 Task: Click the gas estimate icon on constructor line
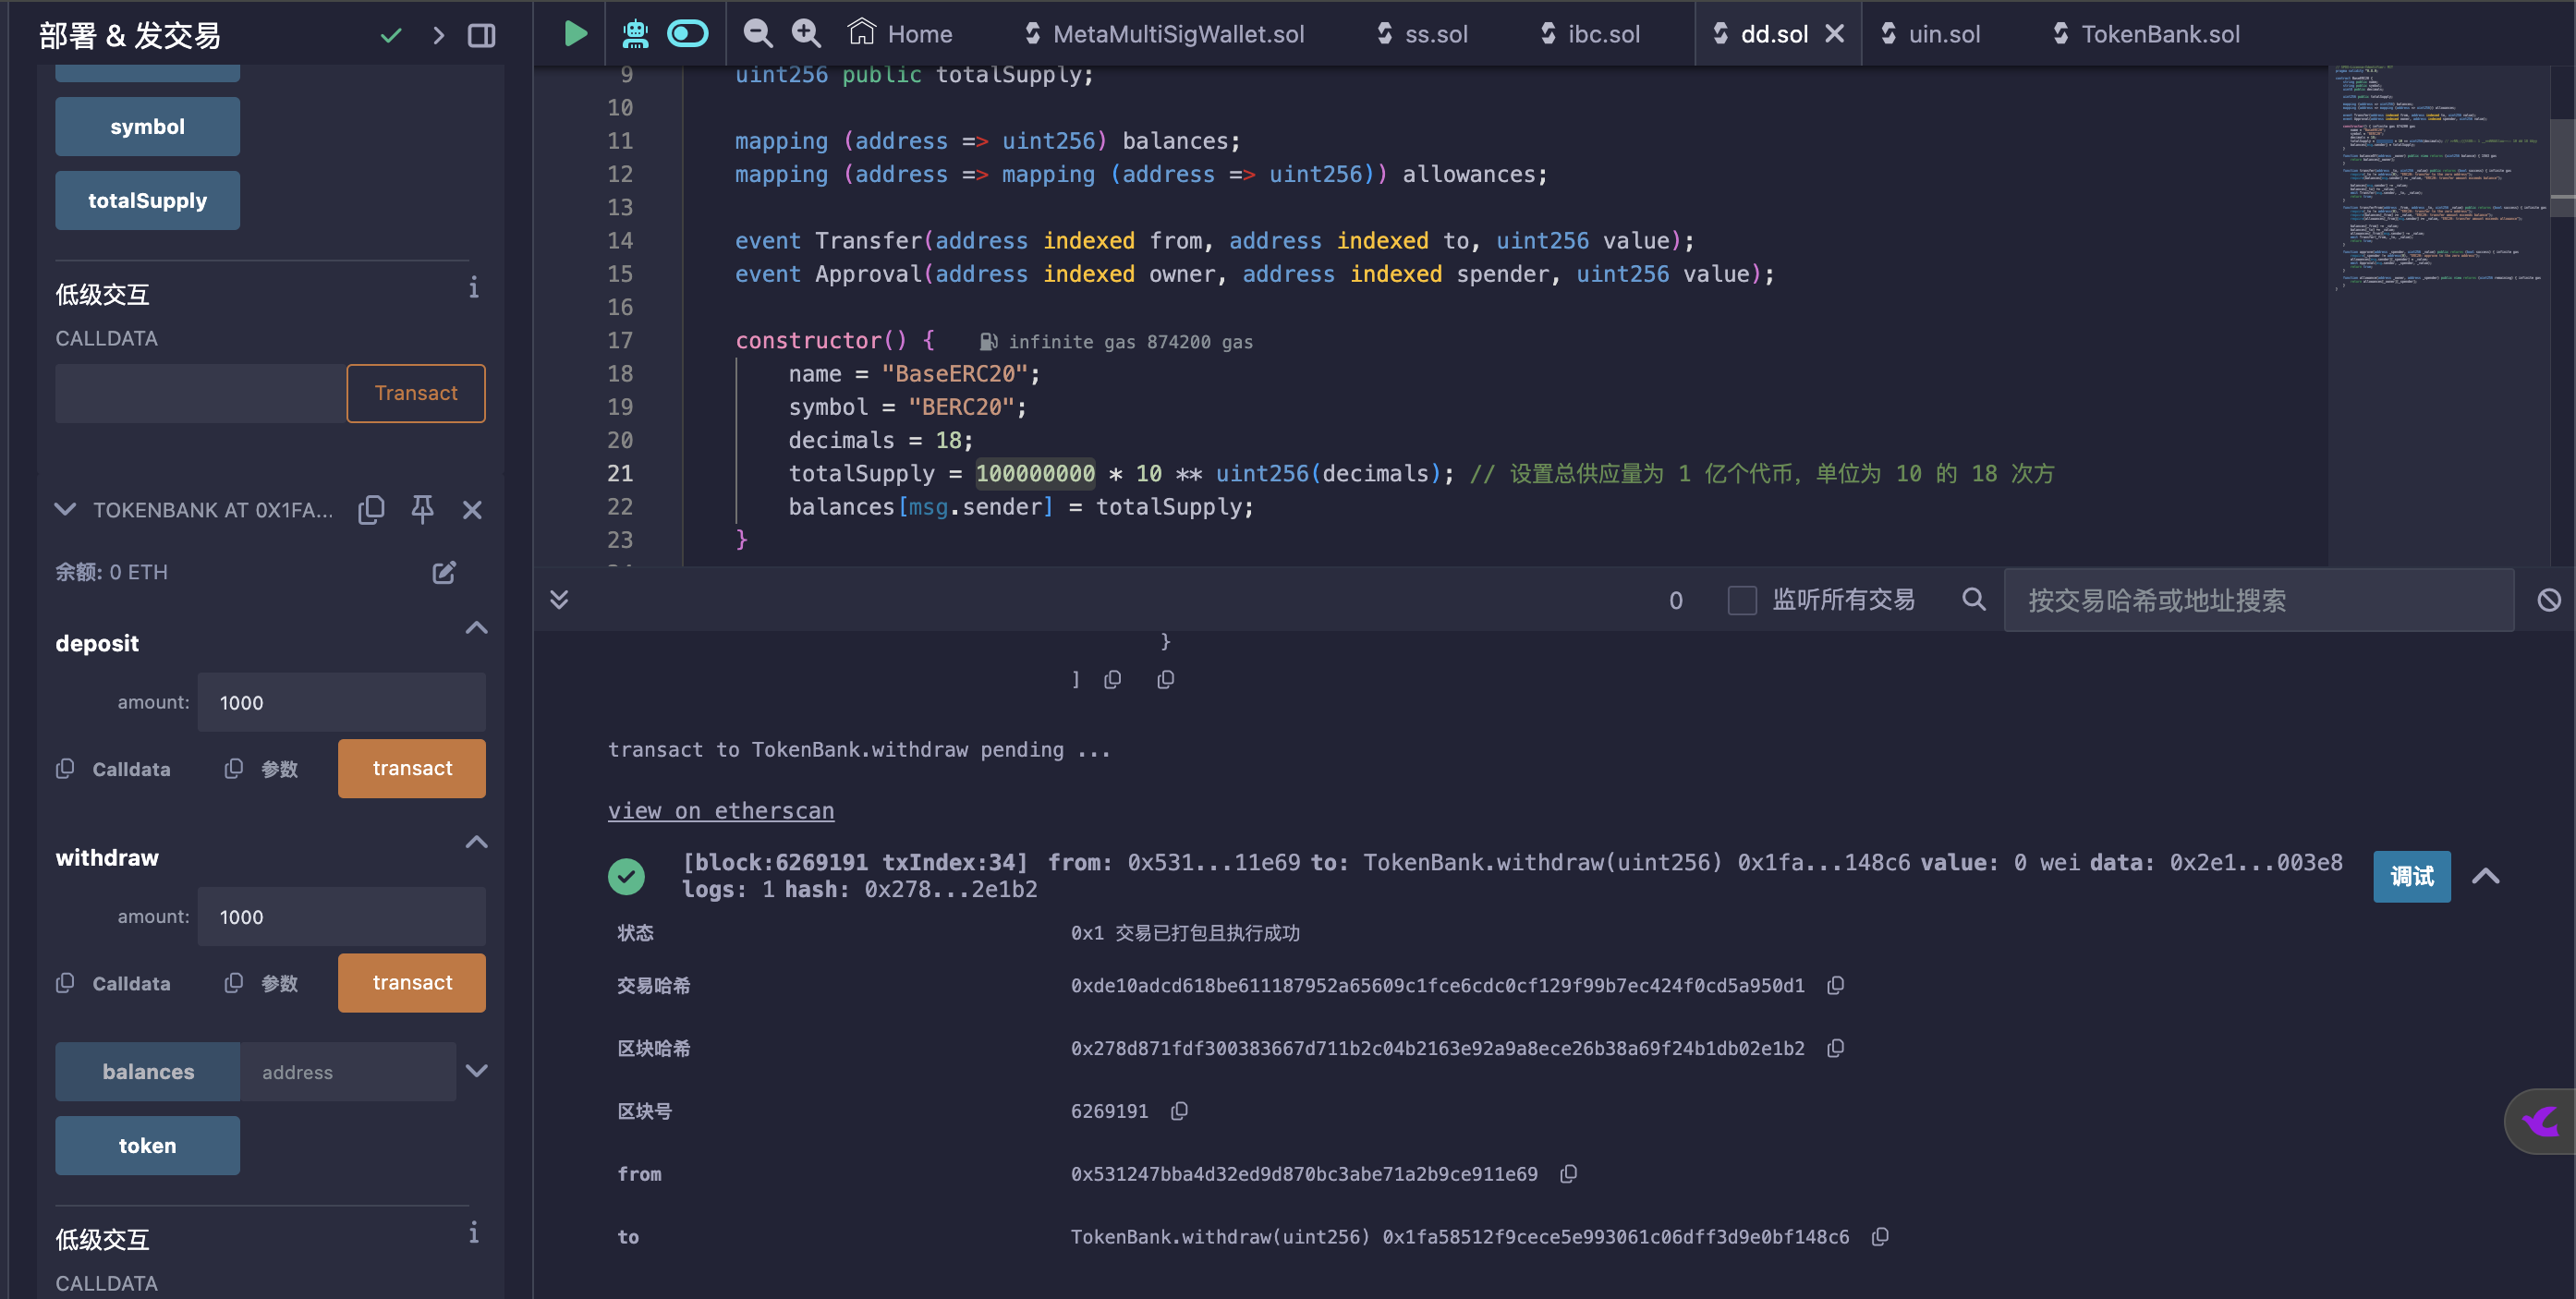click(988, 341)
